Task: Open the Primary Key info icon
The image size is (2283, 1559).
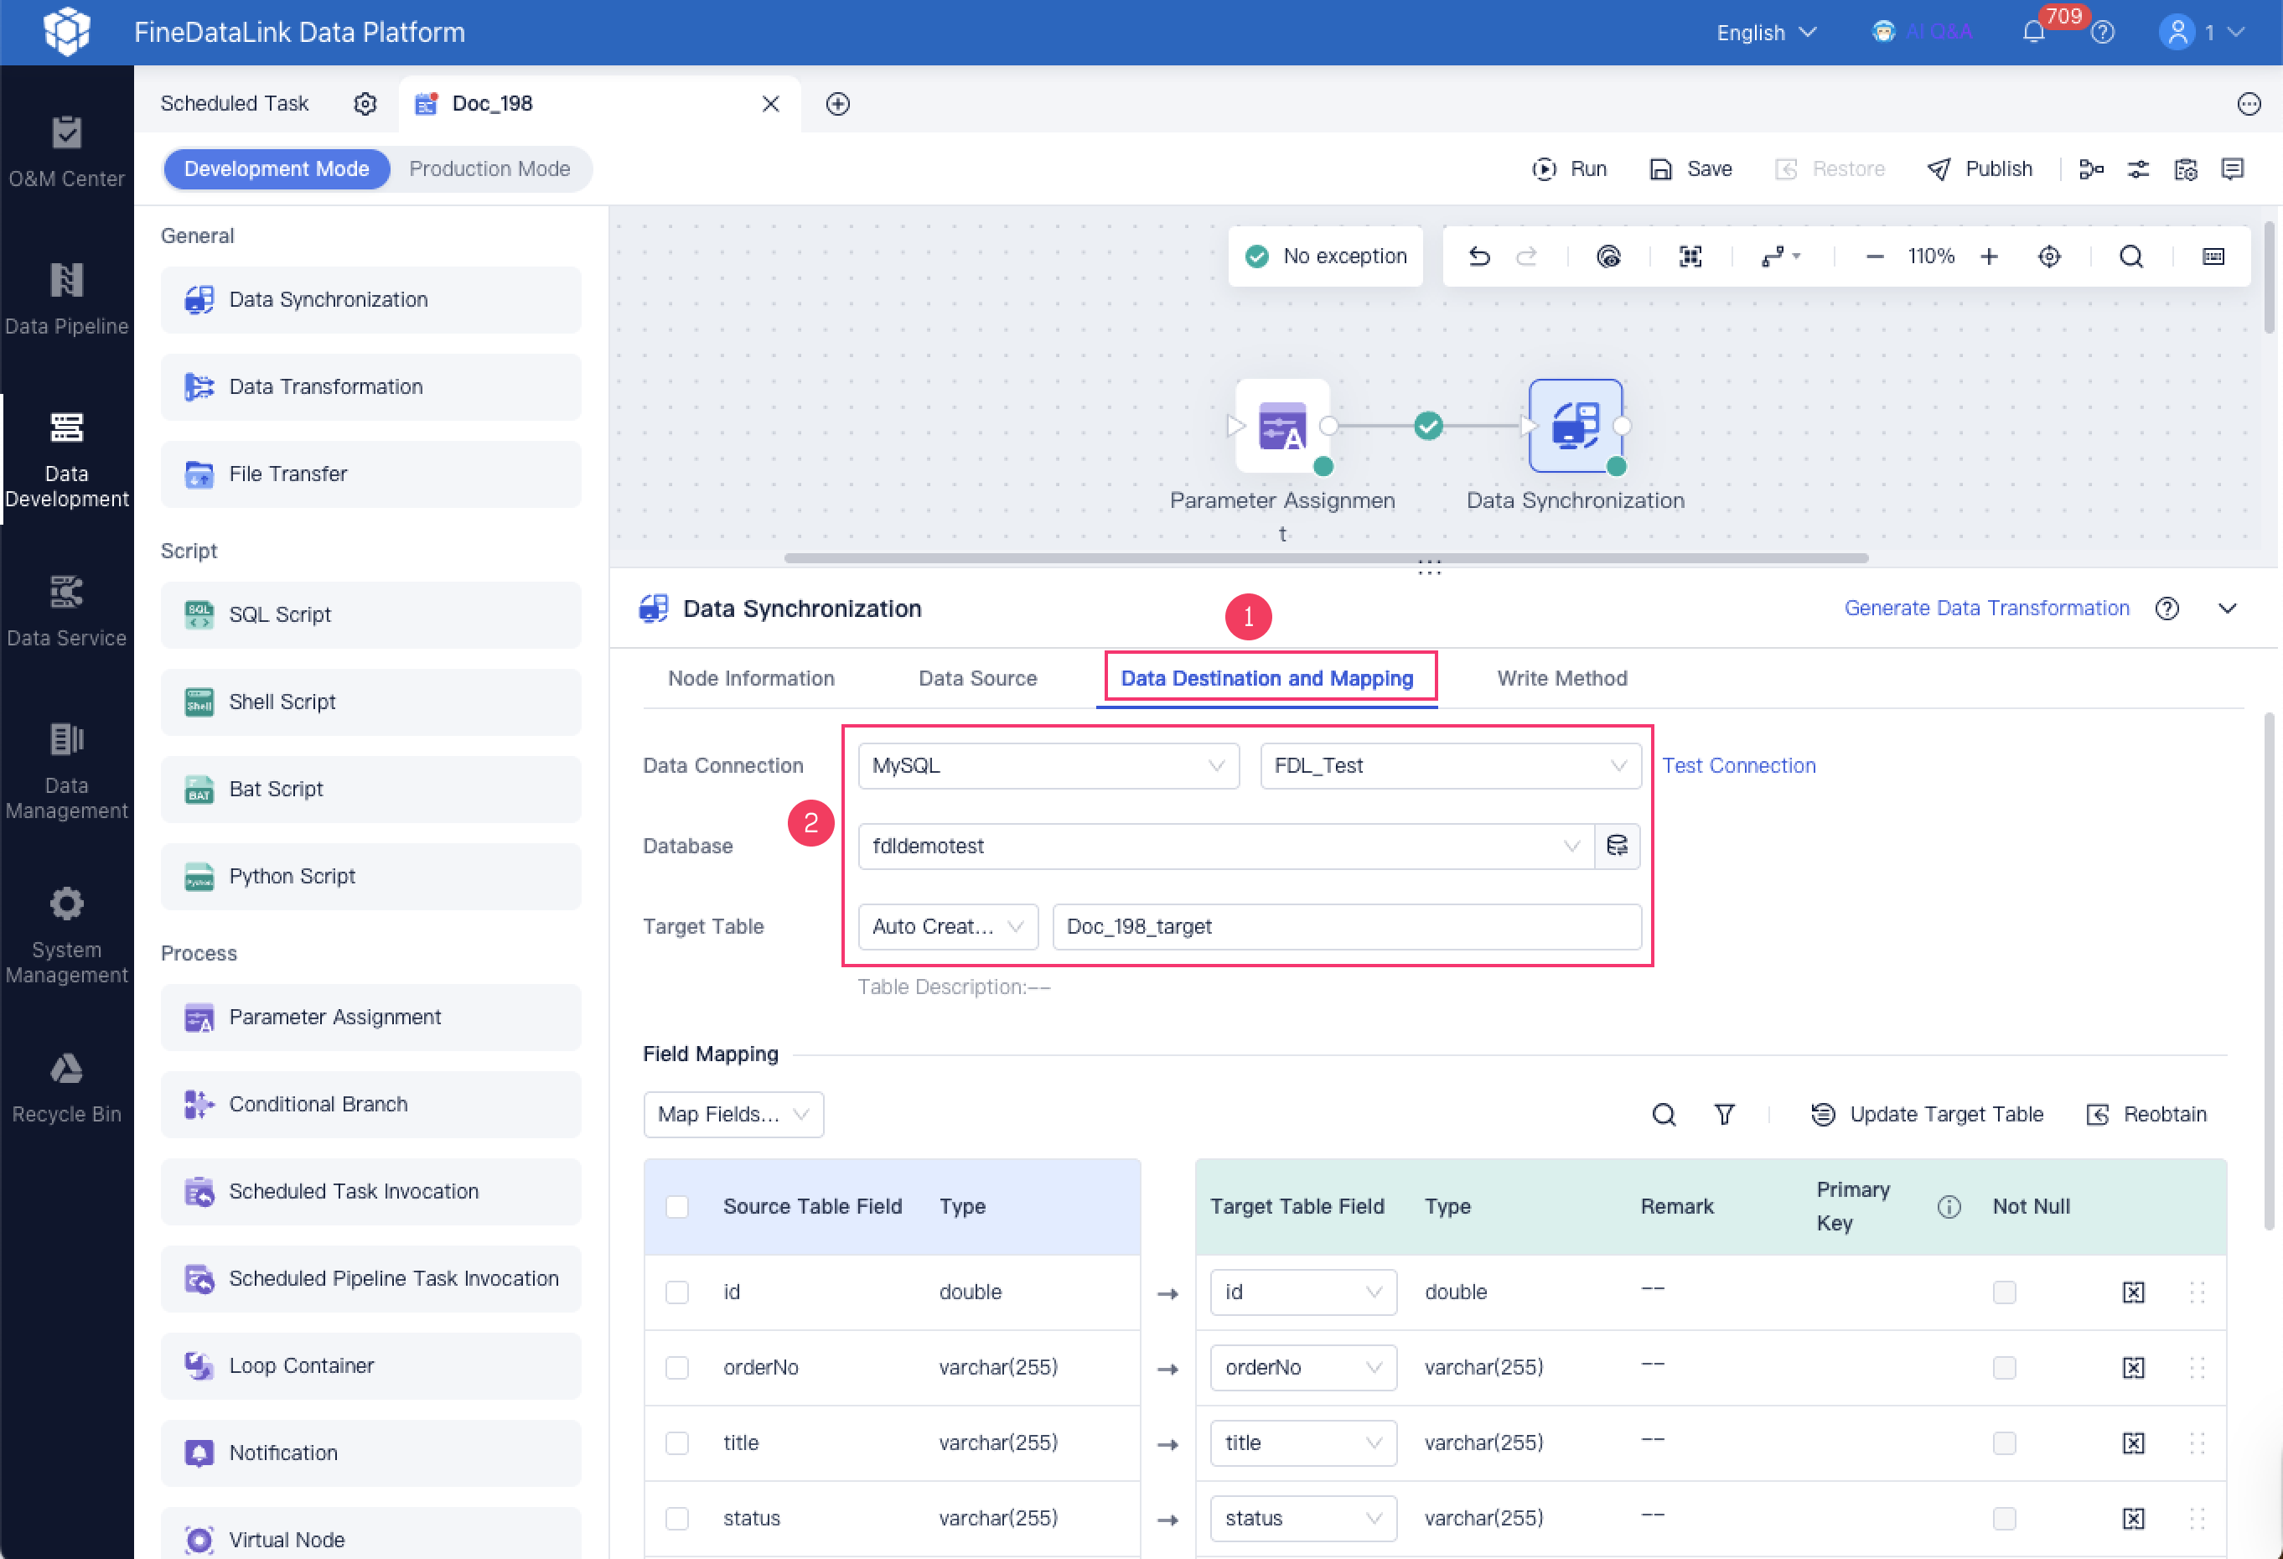Action: [x=1949, y=1207]
